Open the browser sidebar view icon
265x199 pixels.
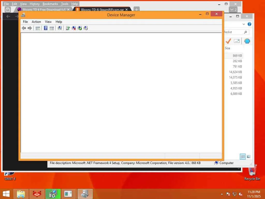[8, 10]
